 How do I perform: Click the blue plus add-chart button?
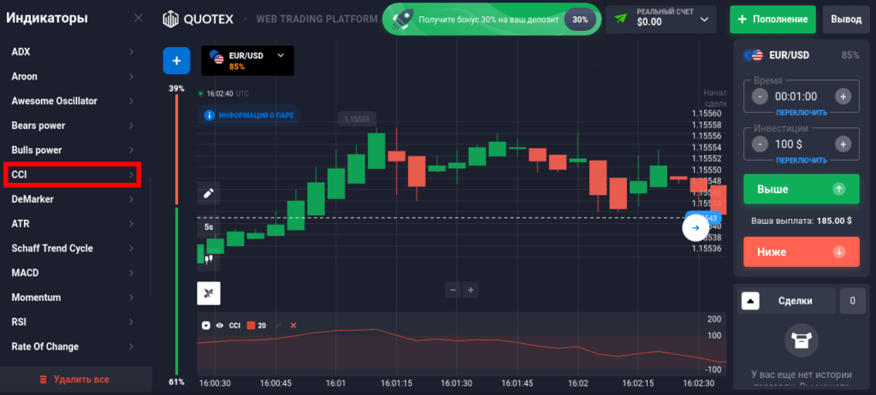click(176, 61)
